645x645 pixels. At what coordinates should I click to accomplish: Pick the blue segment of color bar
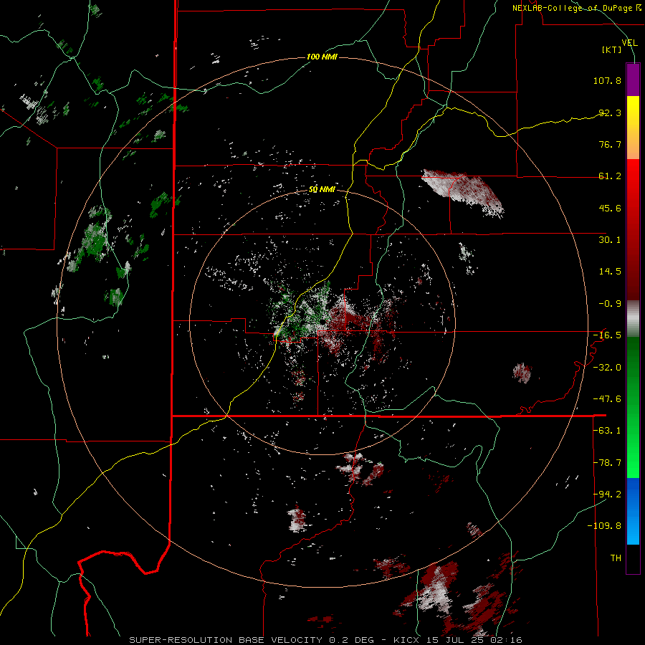(633, 511)
